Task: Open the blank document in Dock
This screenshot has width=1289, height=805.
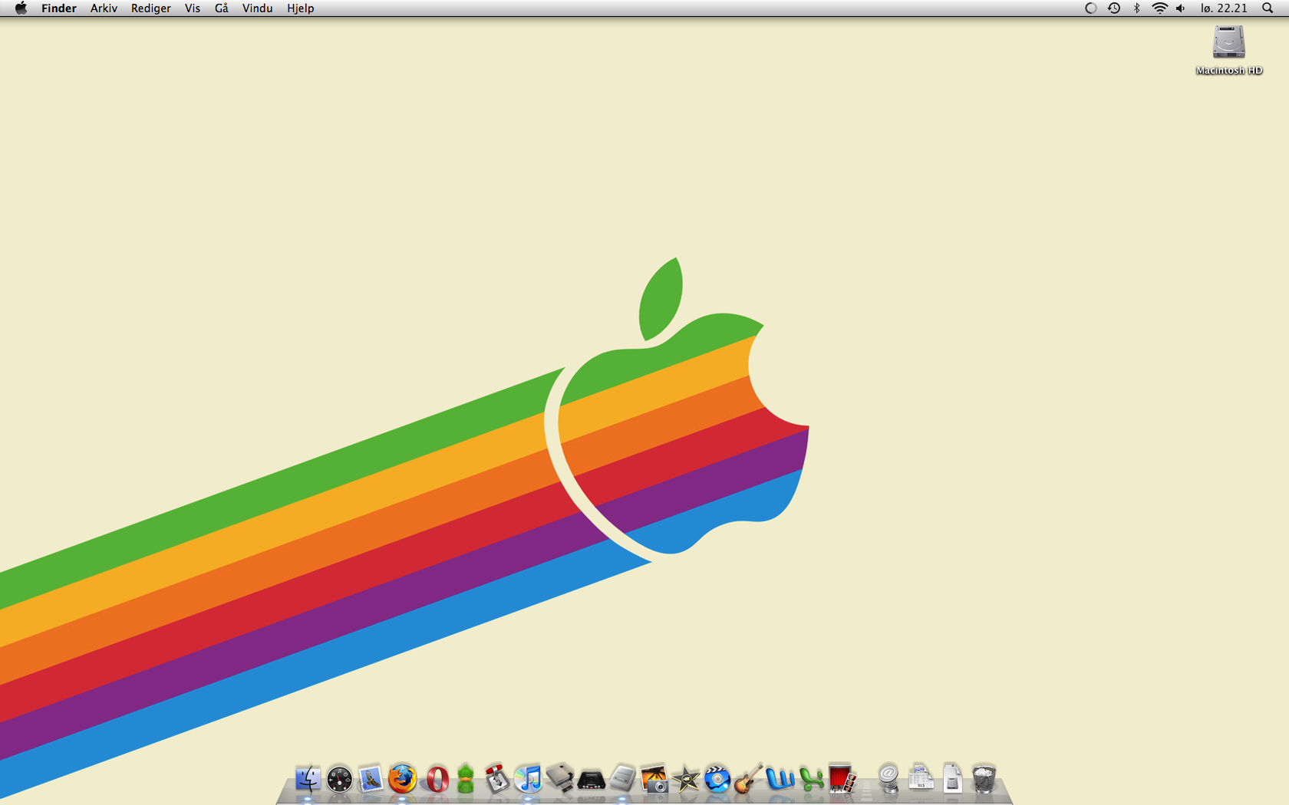Action: [952, 778]
